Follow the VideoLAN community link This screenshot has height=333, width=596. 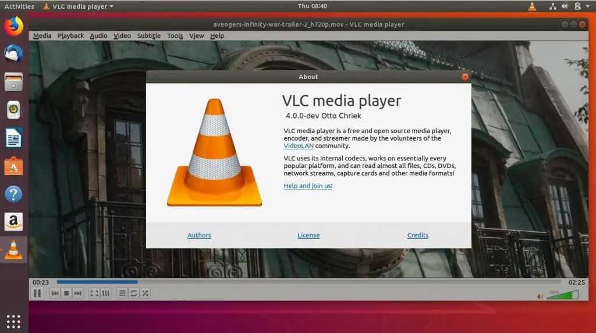(x=299, y=146)
